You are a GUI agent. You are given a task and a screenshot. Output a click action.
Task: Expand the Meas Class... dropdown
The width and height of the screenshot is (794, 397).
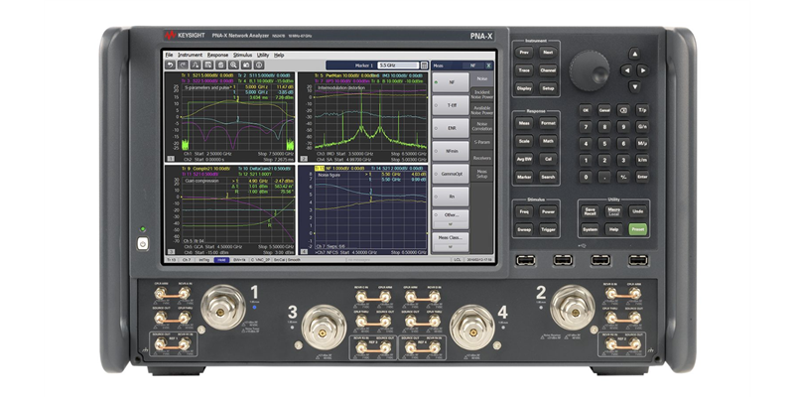tap(450, 238)
